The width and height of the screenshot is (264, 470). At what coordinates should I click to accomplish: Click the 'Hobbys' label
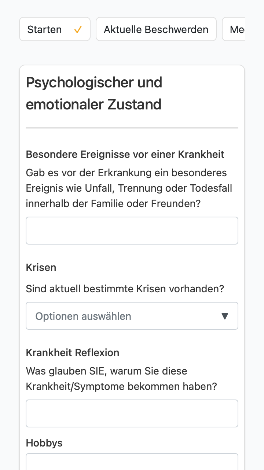[x=44, y=443]
